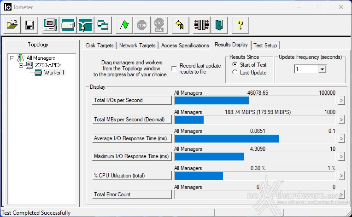352x217 pixels.
Task: Add a new network worker
Action: click(x=85, y=25)
